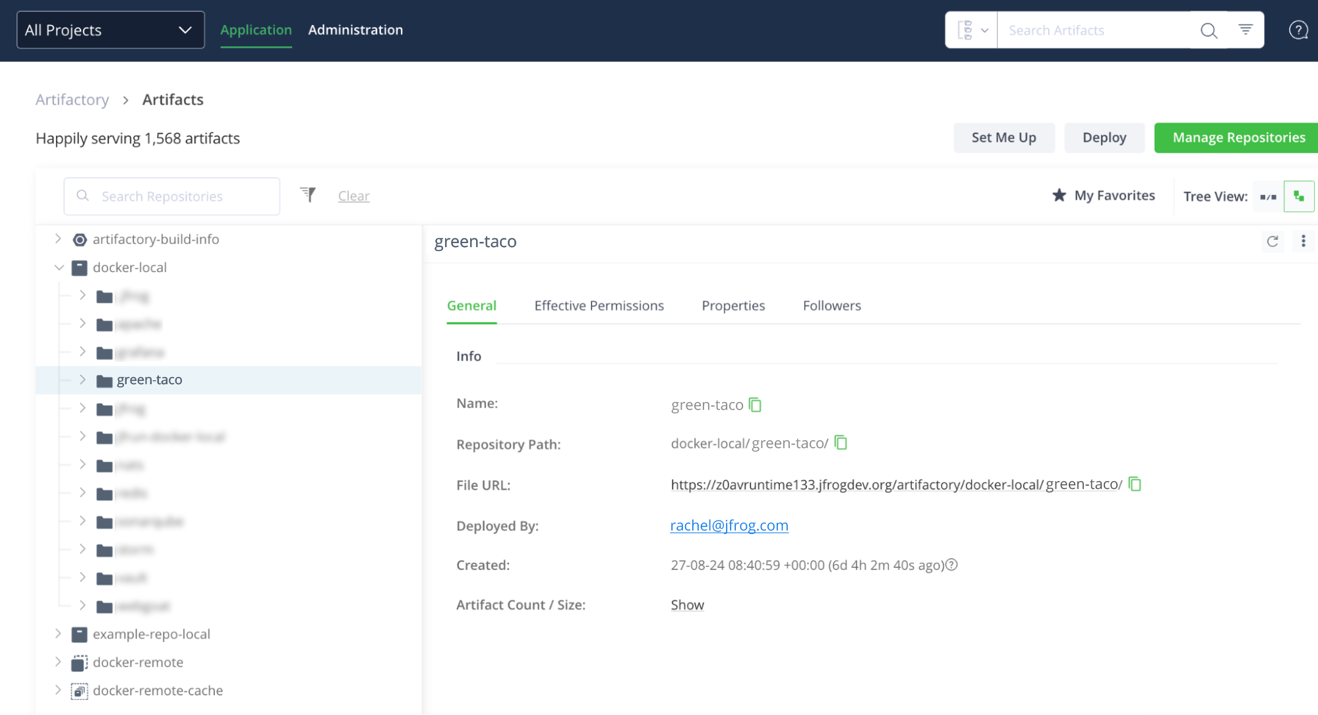Select docker-remote in tree

(x=138, y=662)
